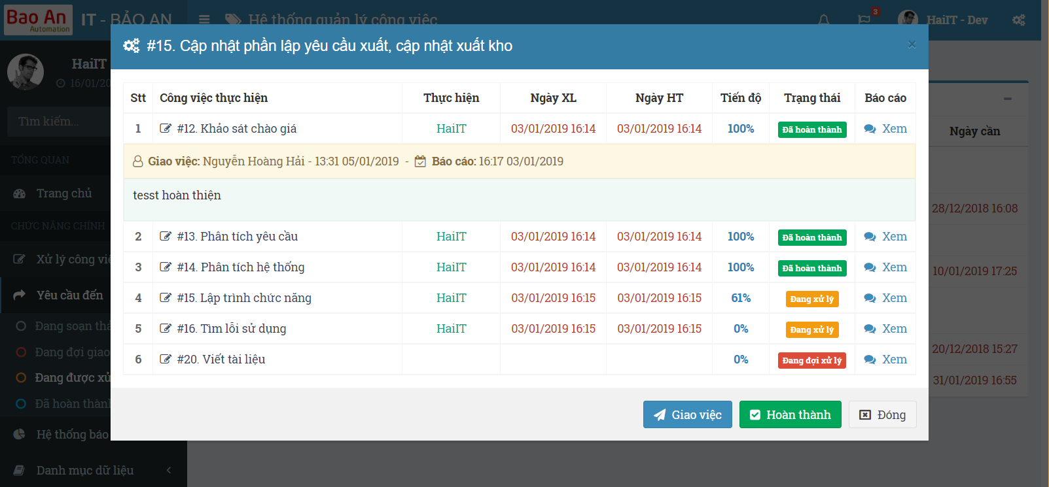The height and width of the screenshot is (487, 1049).
Task: Click edit icon beside #15 Lập trình chức năng
Action: [166, 298]
